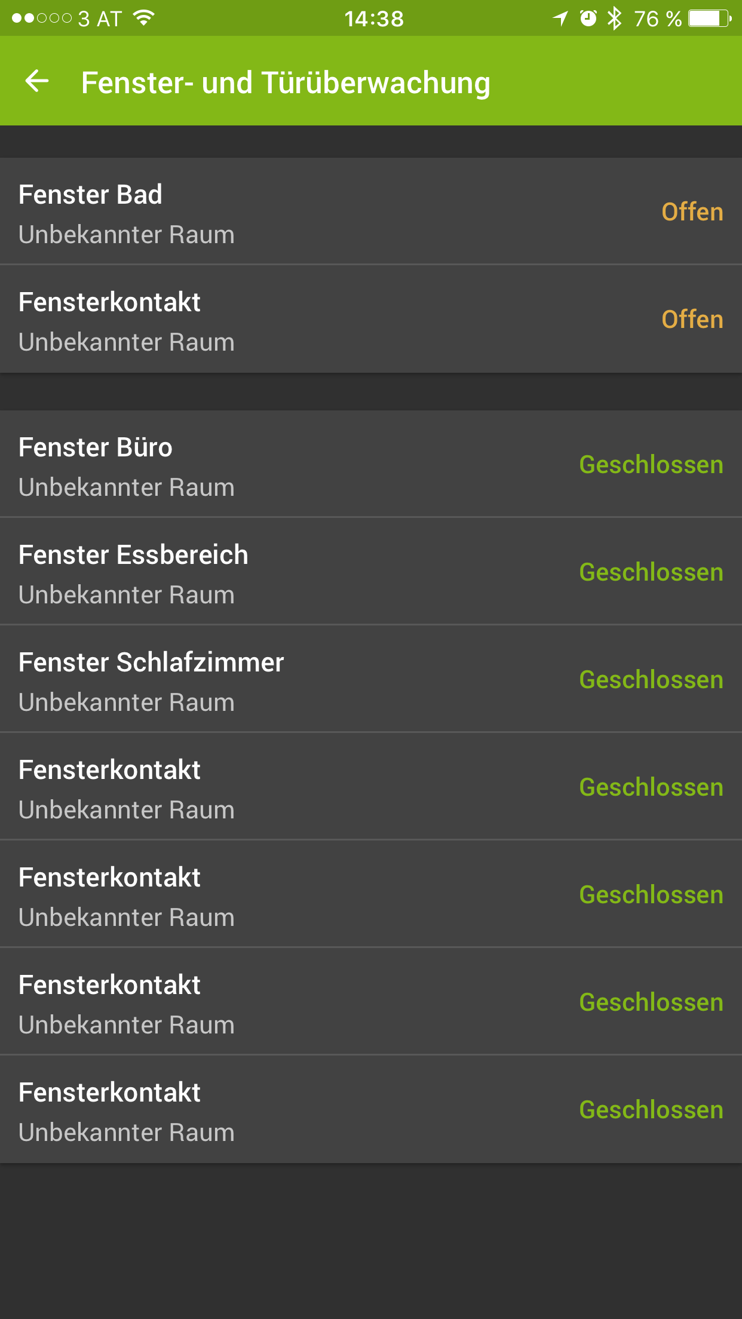Open the Fenster Büro entry

(x=239, y=465)
